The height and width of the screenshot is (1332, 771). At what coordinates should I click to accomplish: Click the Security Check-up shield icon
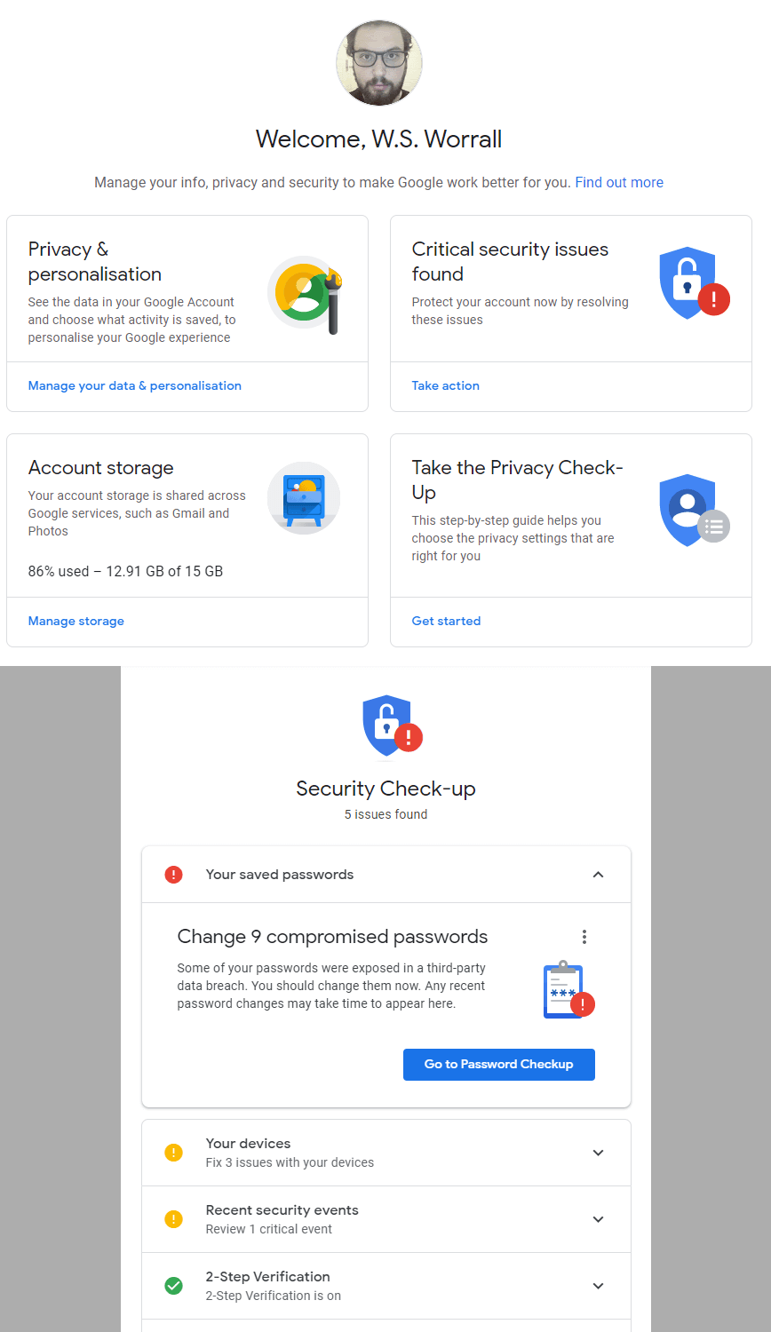(385, 725)
